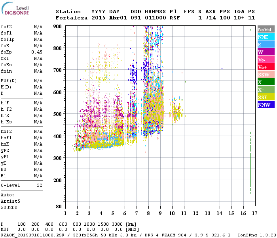Click the dark blue NNW legend entry
Image resolution: width=277 pixels, height=238 pixels.
pos(266,105)
